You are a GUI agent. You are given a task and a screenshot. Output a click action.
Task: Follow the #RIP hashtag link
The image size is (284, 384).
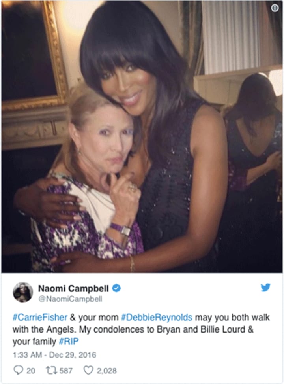pyautogui.click(x=69, y=341)
